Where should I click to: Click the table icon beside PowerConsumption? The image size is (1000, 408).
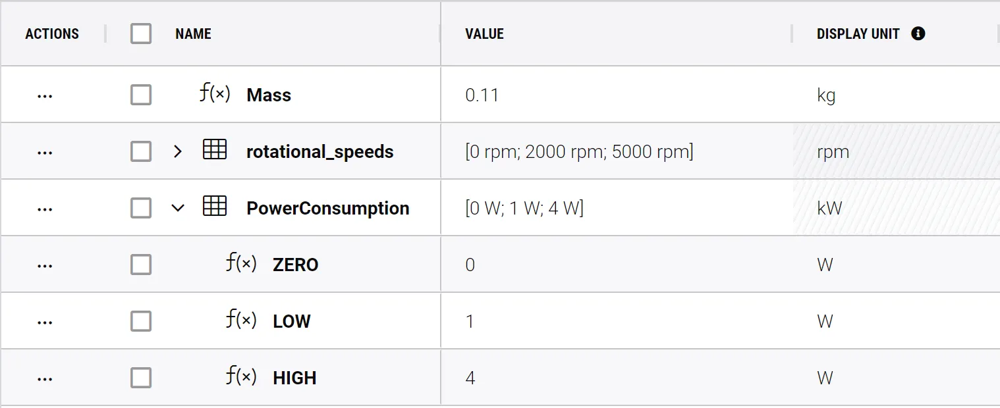pos(215,207)
